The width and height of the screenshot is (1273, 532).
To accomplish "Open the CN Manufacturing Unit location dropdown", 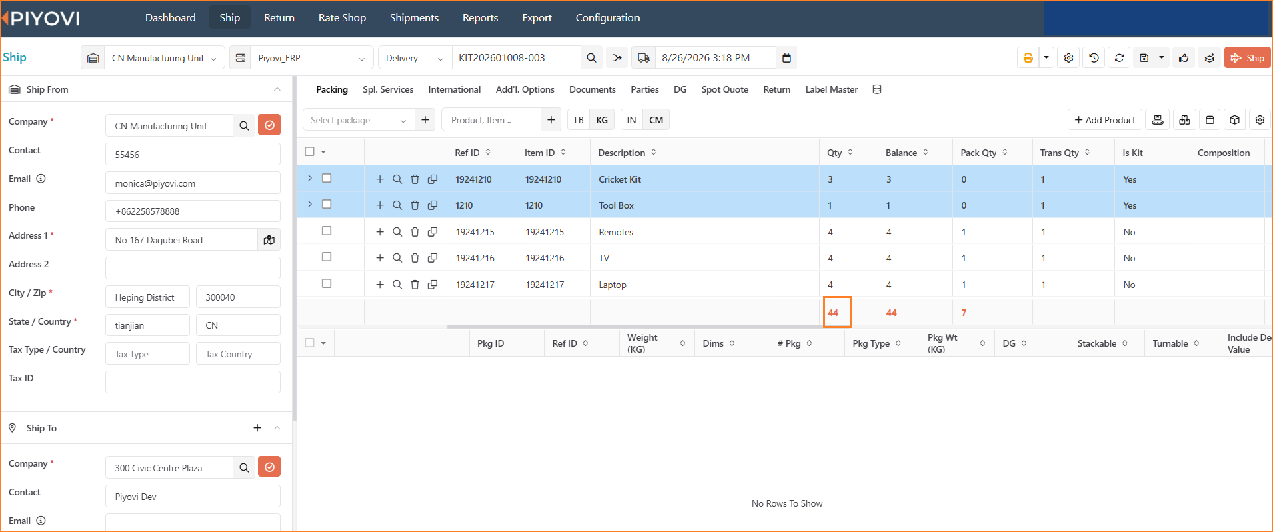I will pyautogui.click(x=164, y=58).
